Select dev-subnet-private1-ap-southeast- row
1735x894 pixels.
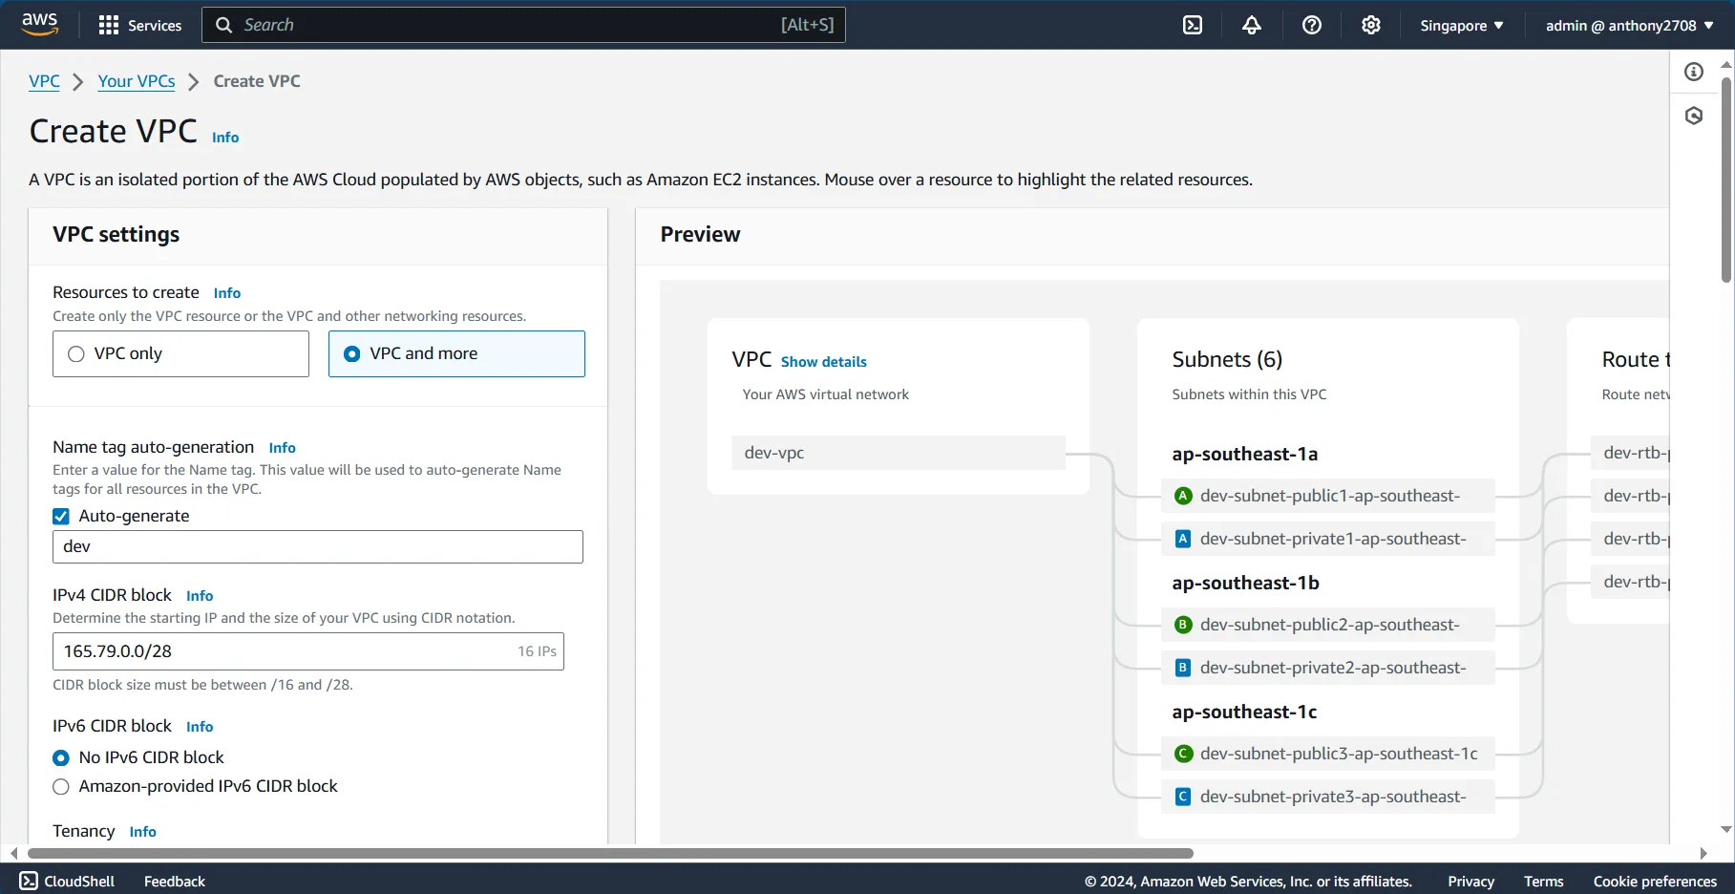1328,539
